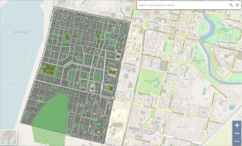
Task: Click the round blue pond near ЖК Сарайда
Action: point(232,107)
